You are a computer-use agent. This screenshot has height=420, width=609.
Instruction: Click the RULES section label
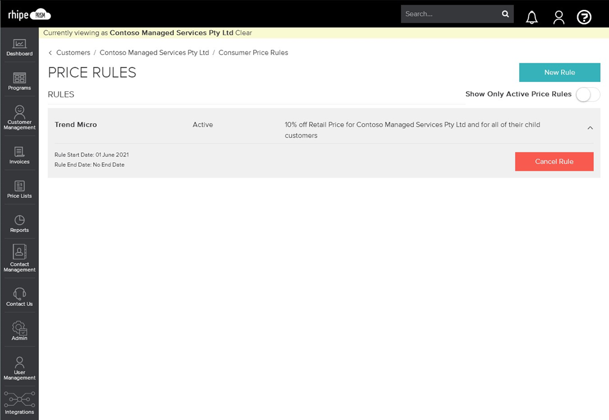[61, 94]
